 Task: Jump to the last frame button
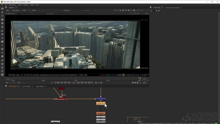coord(89,83)
